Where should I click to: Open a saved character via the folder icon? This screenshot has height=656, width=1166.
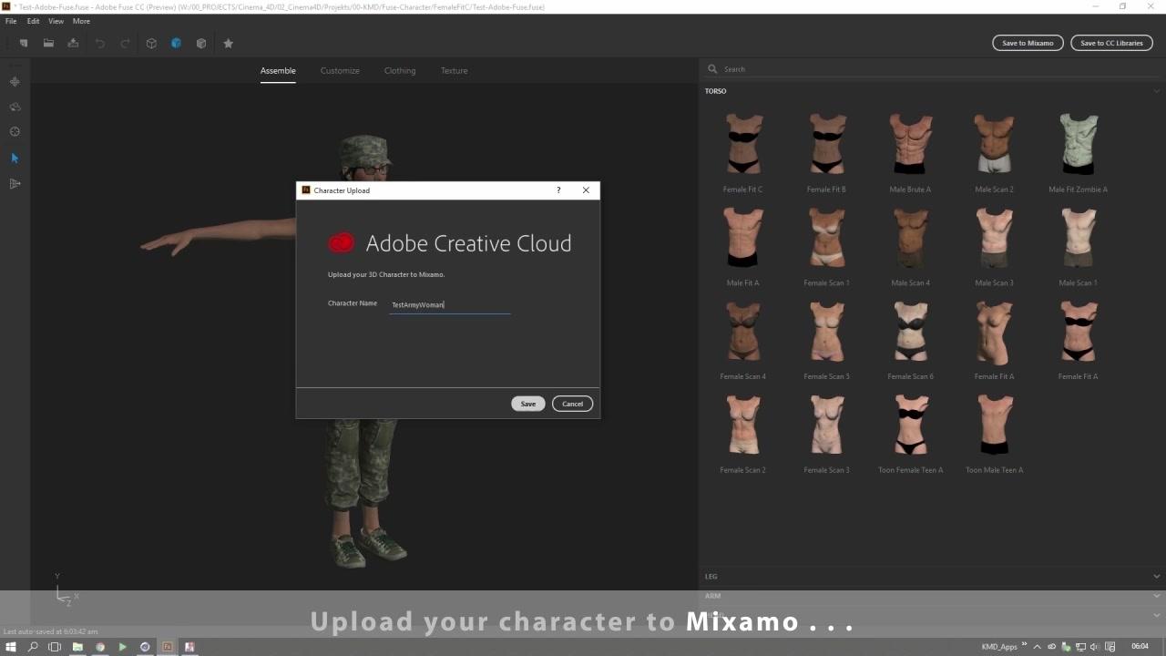pos(48,43)
